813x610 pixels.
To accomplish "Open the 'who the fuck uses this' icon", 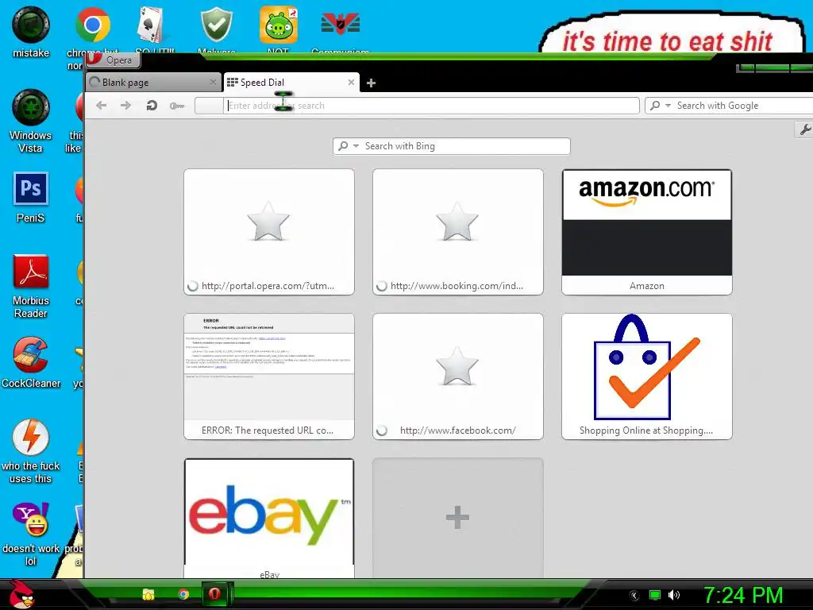I will pyautogui.click(x=31, y=451).
